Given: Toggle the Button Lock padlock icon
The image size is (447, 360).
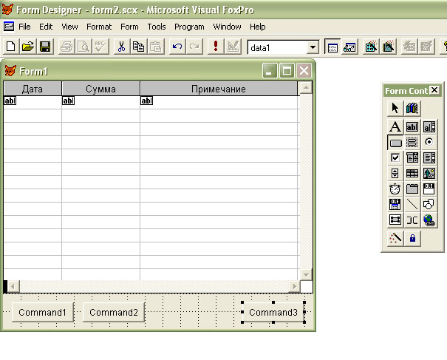Looking at the screenshot, I should pyautogui.click(x=412, y=238).
